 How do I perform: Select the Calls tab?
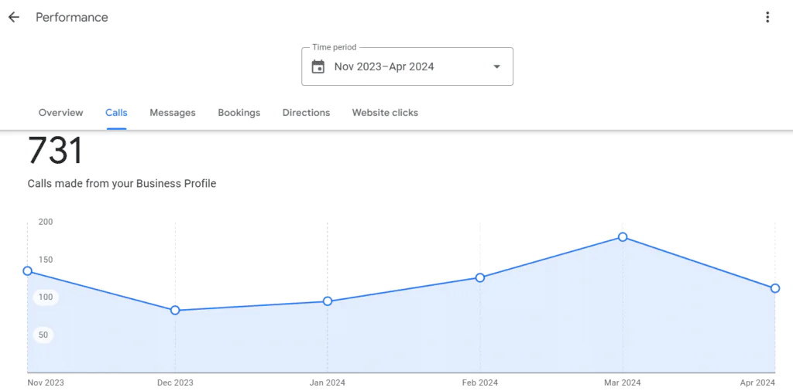click(116, 113)
